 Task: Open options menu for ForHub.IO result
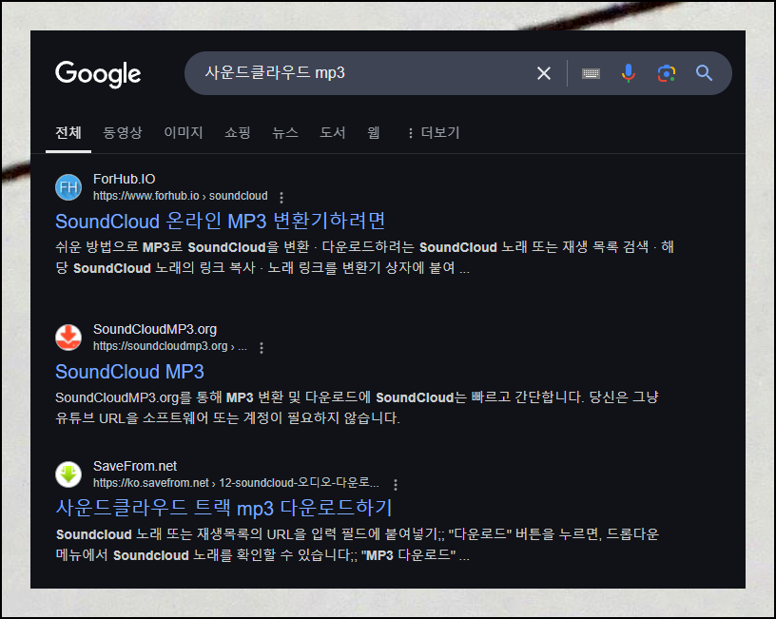point(281,198)
